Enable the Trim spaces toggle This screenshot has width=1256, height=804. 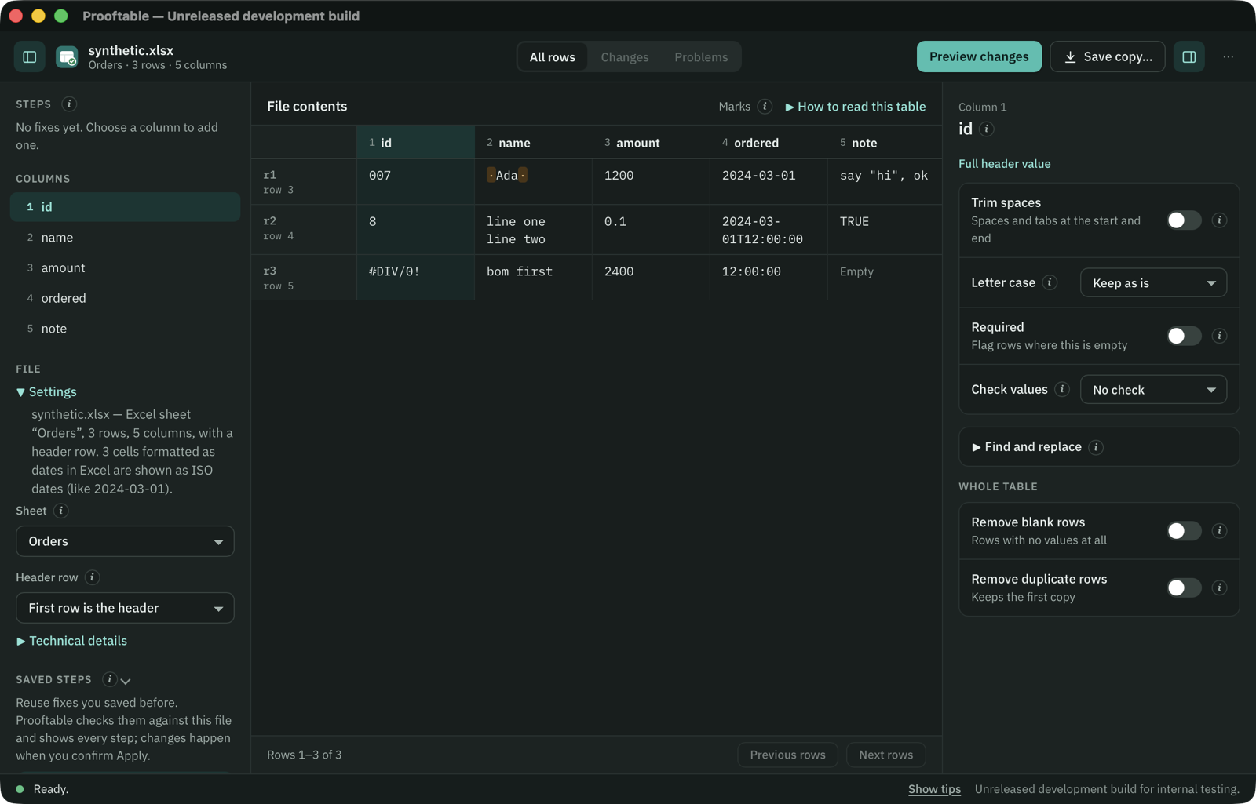pyautogui.click(x=1184, y=220)
